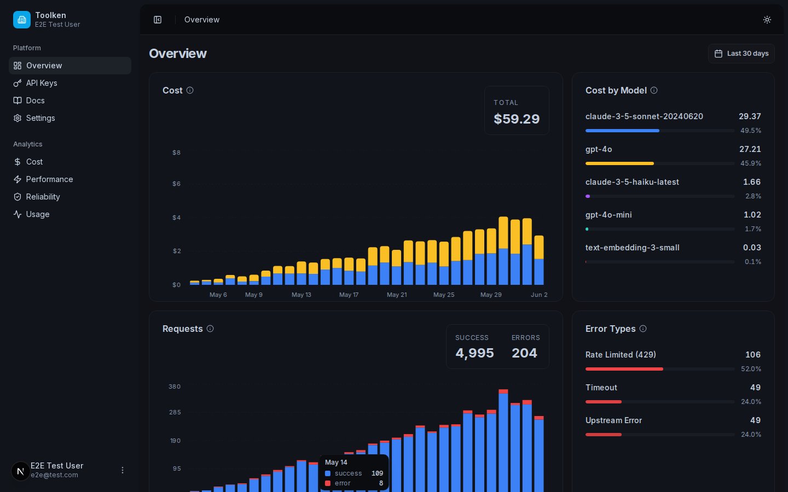Open Docs in the sidebar
This screenshot has width=788, height=492.
point(70,101)
